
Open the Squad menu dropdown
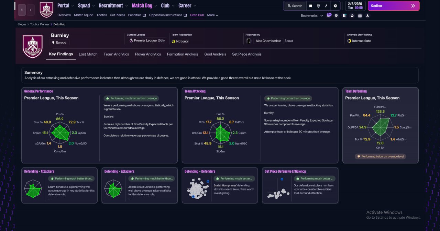pos(86,5)
